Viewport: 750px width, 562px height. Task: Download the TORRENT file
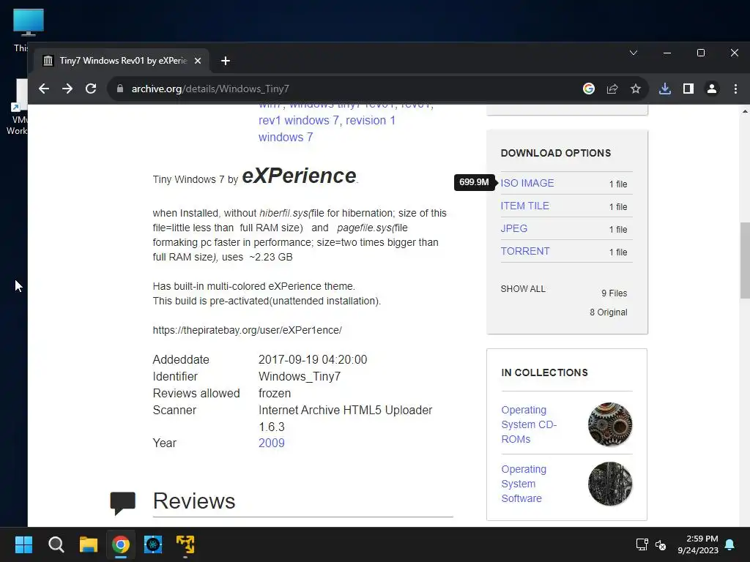[x=524, y=252]
